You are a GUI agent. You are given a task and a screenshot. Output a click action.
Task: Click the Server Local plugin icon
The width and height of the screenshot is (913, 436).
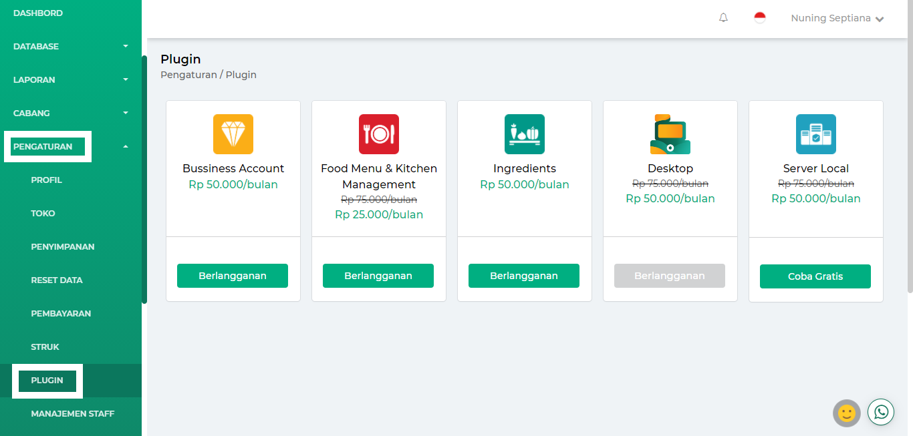(815, 134)
